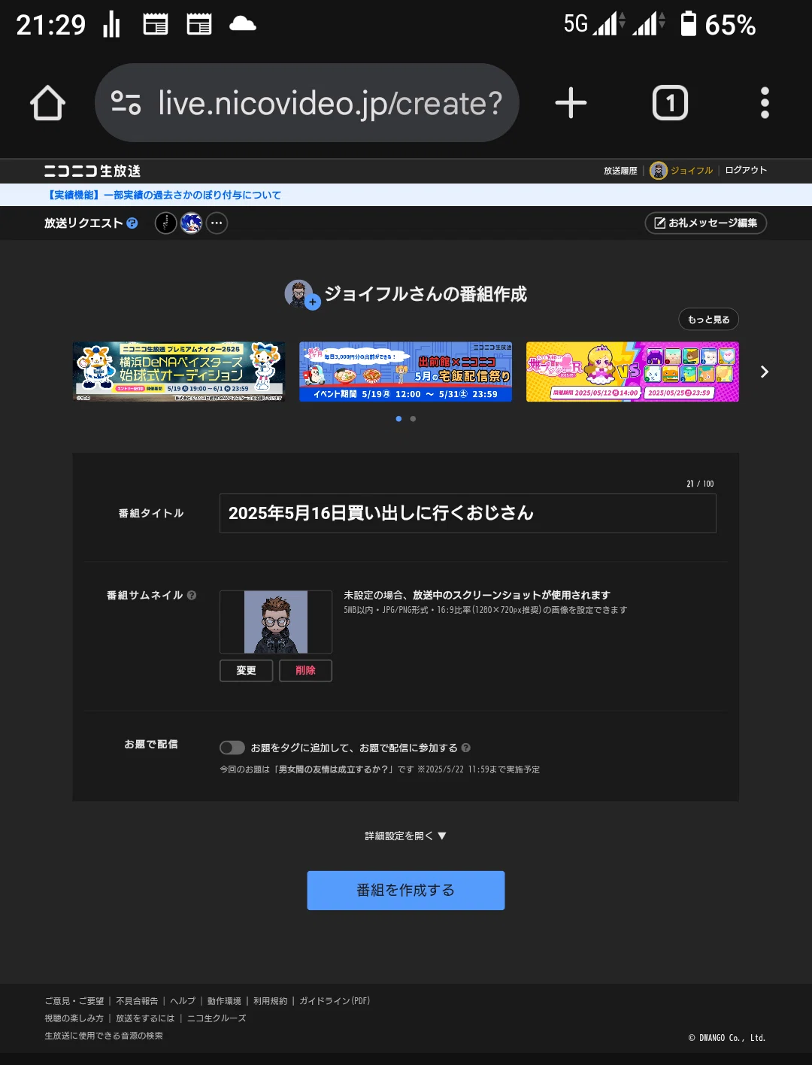Open 視聴の楽しみ方 footer link
The width and height of the screenshot is (812, 1065).
pos(74,1018)
